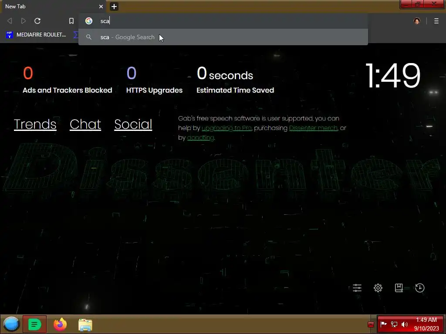Open bookmarks via the book icon
This screenshot has height=334, width=446.
(x=399, y=288)
